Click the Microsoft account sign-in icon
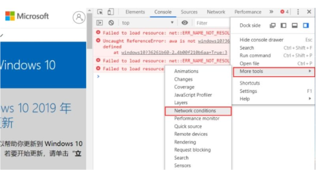This screenshot has height=170, width=318. point(79,17)
